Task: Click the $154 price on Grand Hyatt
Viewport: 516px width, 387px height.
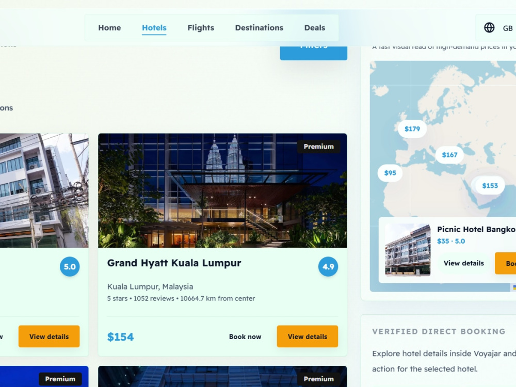Action: 120,336
